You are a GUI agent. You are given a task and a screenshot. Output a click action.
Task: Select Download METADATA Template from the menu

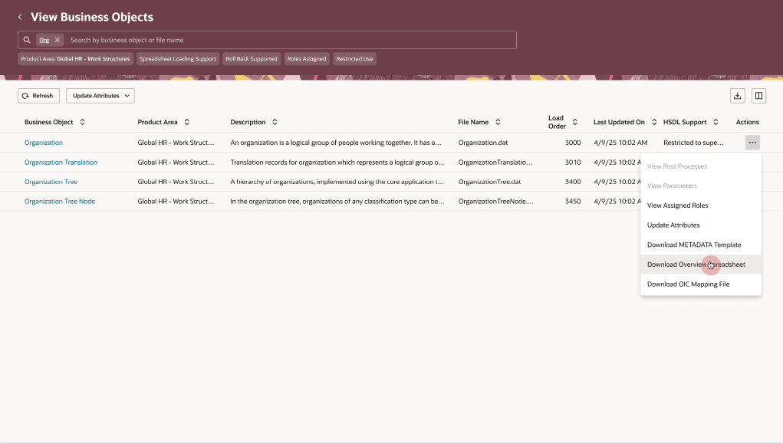pos(694,245)
